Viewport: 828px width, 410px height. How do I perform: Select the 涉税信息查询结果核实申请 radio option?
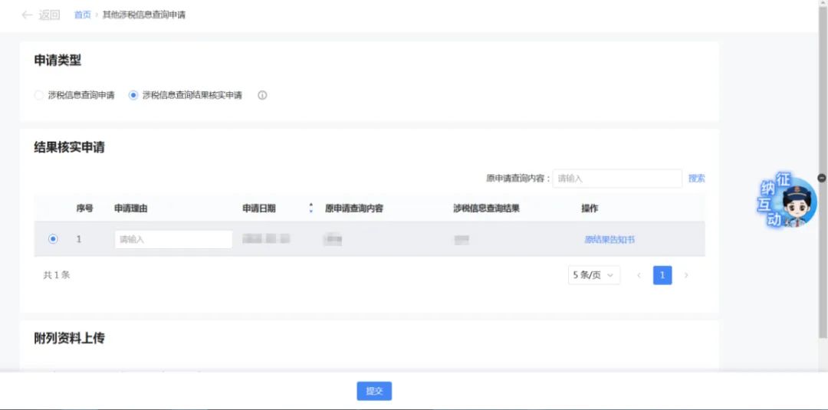click(x=133, y=96)
